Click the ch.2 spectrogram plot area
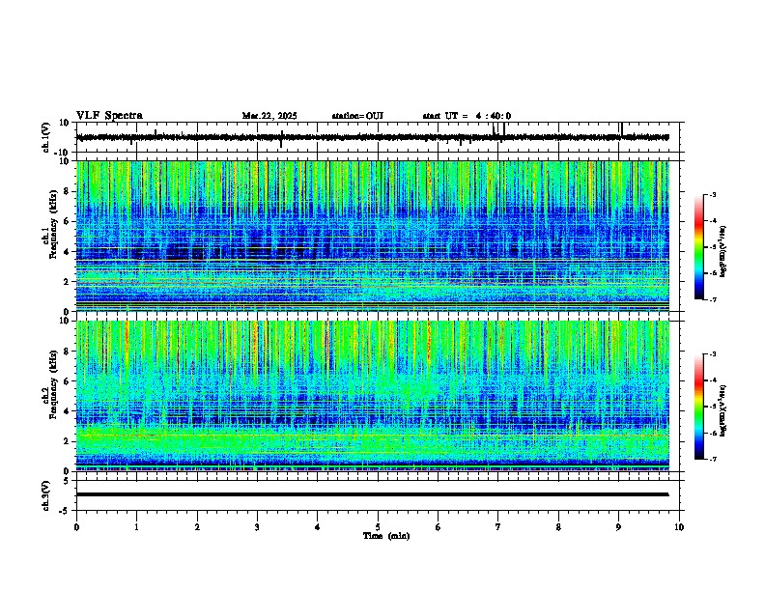This screenshot has height=591, width=765. coord(372,396)
